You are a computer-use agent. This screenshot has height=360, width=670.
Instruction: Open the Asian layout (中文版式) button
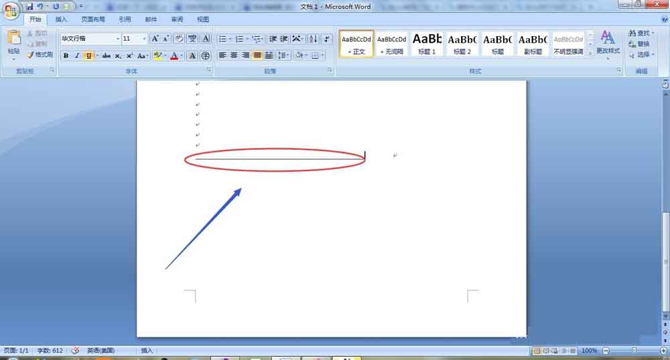(297, 39)
